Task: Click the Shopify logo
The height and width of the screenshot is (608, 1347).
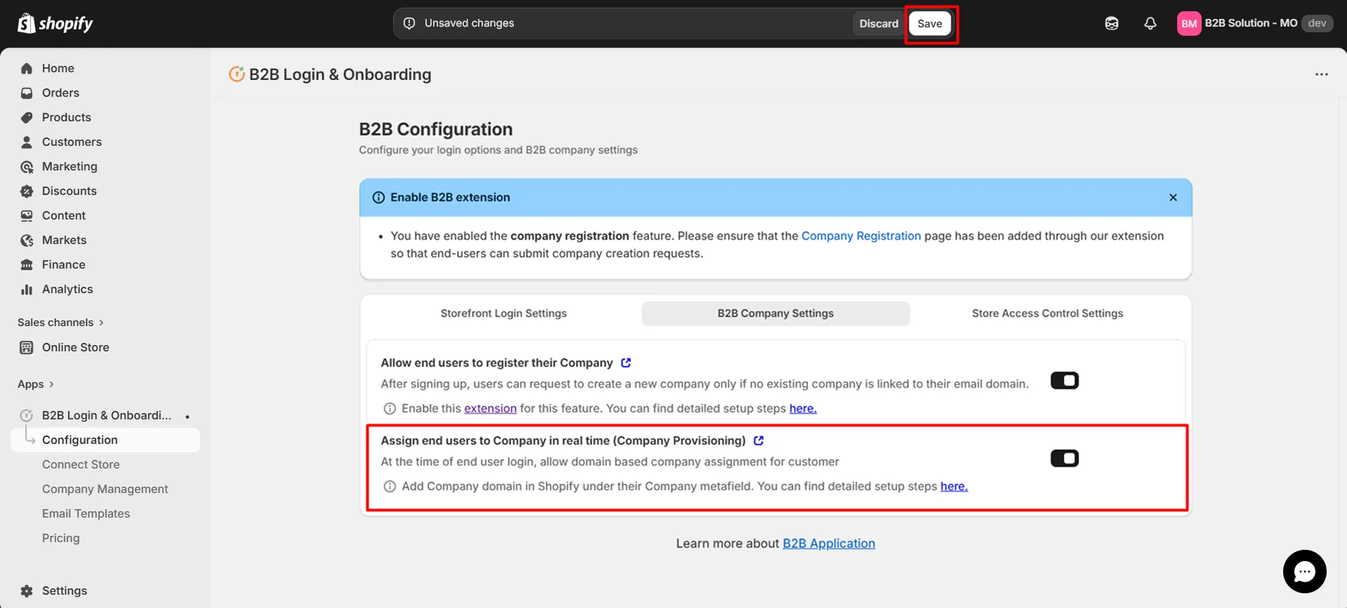Action: (x=55, y=23)
